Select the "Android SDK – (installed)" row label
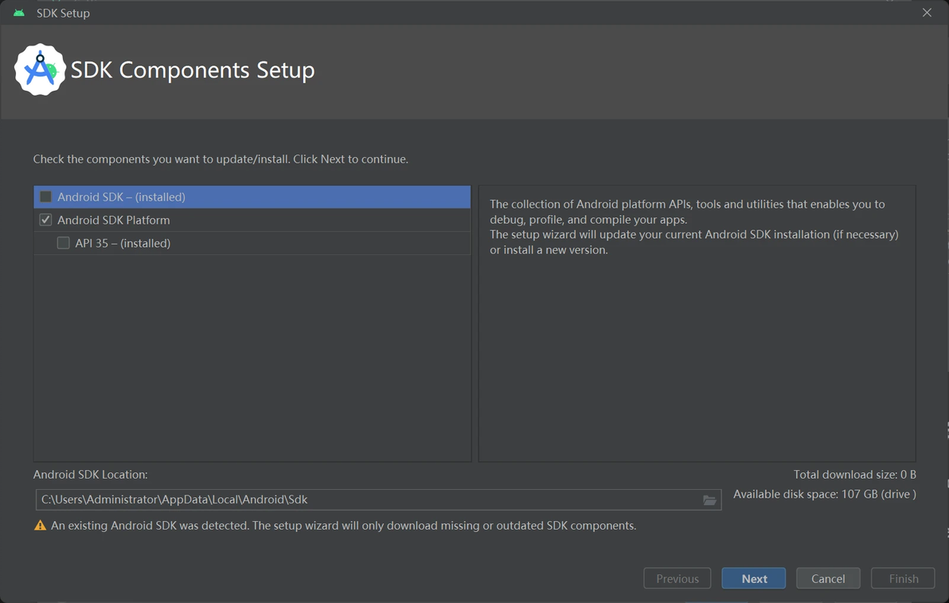 pyautogui.click(x=121, y=197)
